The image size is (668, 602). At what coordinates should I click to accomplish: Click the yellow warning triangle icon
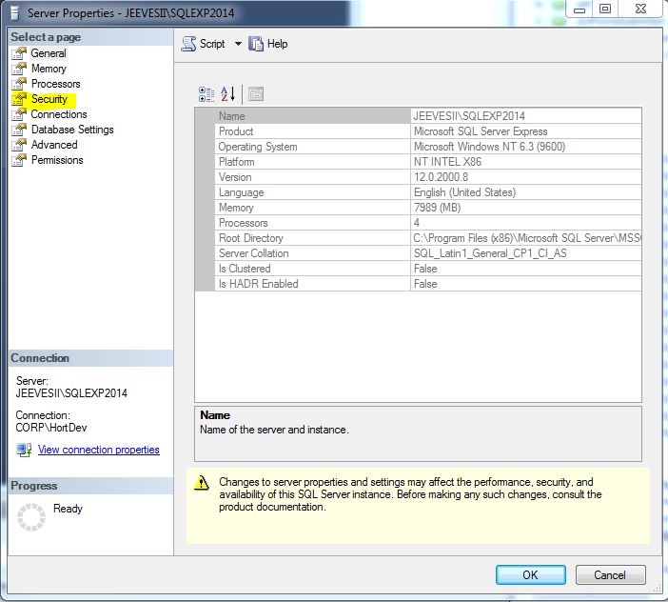(201, 483)
